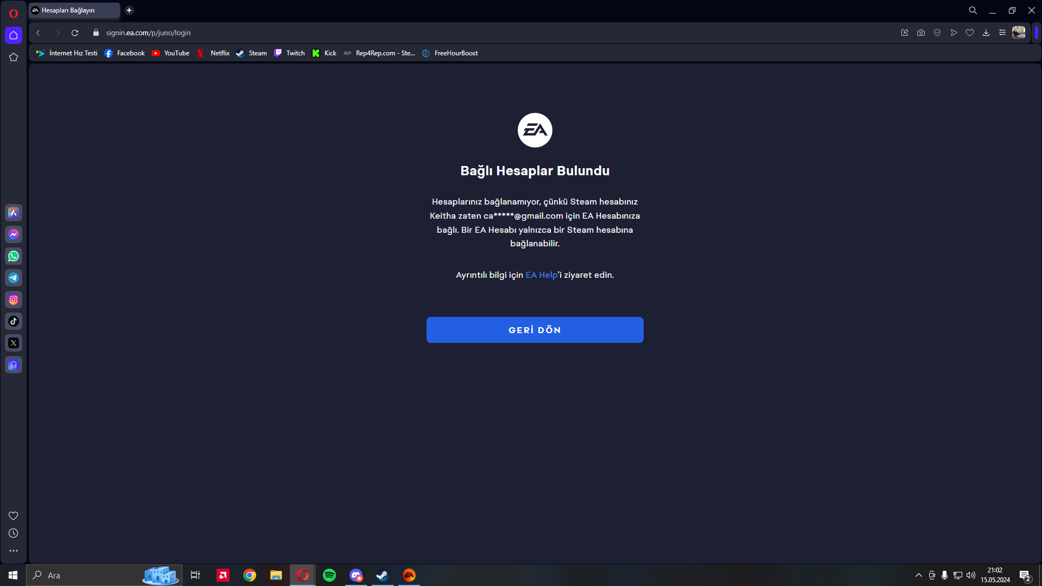Open Telegram in the Opera sidebar
Image resolution: width=1042 pixels, height=586 pixels.
(x=14, y=278)
